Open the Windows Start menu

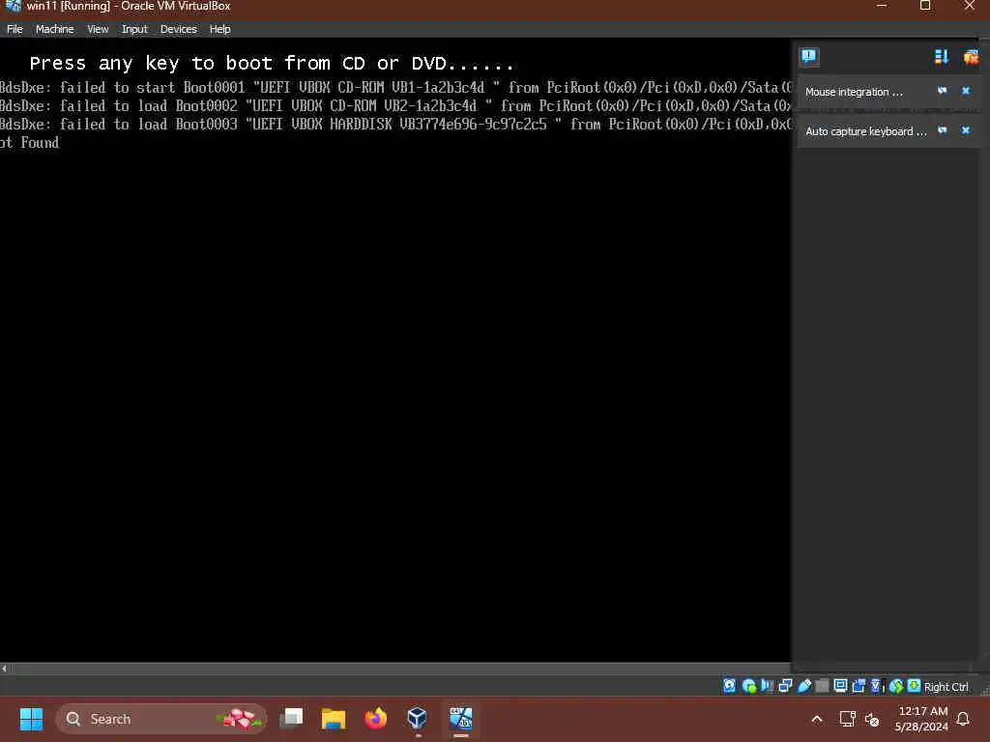tap(31, 719)
